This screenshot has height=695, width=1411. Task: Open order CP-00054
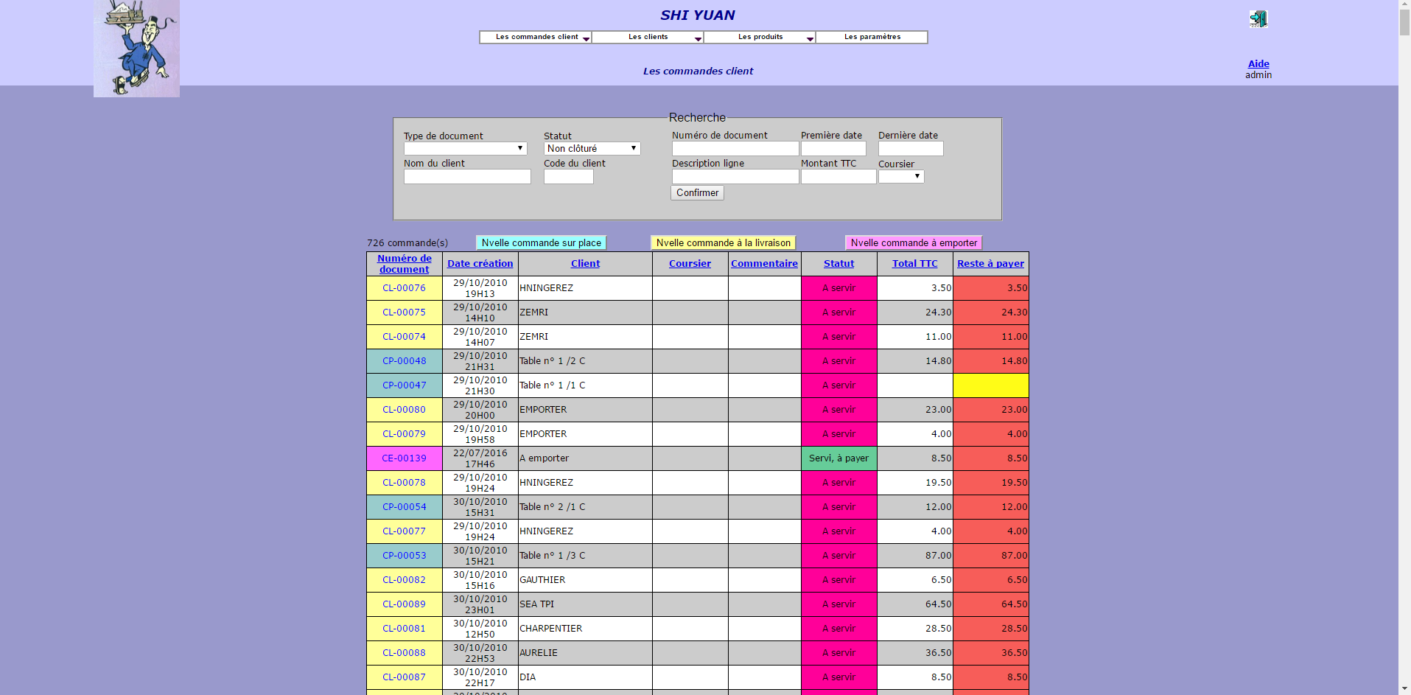404,507
